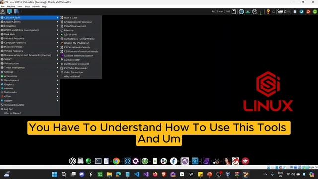Open the Wireshark shark fin dock icon
Screen dimensions: 318x179
click(195, 161)
